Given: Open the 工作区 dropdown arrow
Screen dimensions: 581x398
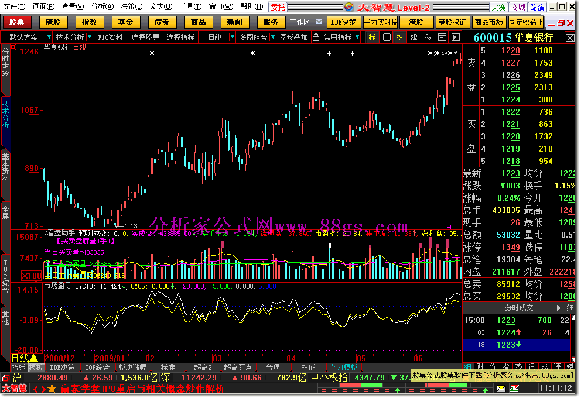Looking at the screenshot, I should pos(320,22).
